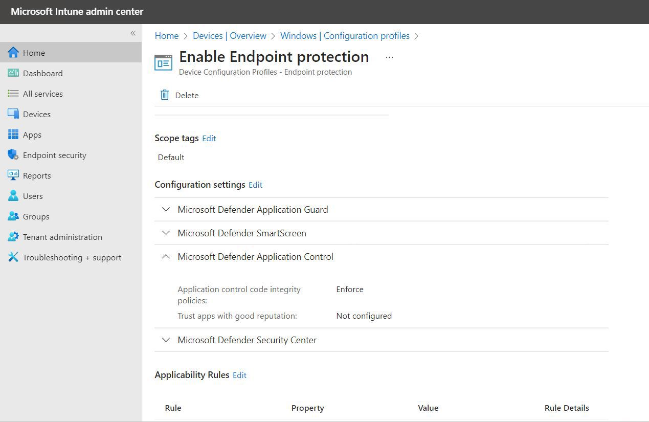Select the Users icon in the sidebar
This screenshot has height=422, width=649.
pyautogui.click(x=13, y=196)
